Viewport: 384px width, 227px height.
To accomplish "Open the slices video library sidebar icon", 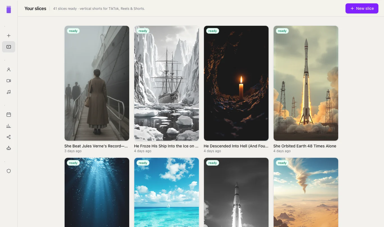I will click(x=9, y=47).
